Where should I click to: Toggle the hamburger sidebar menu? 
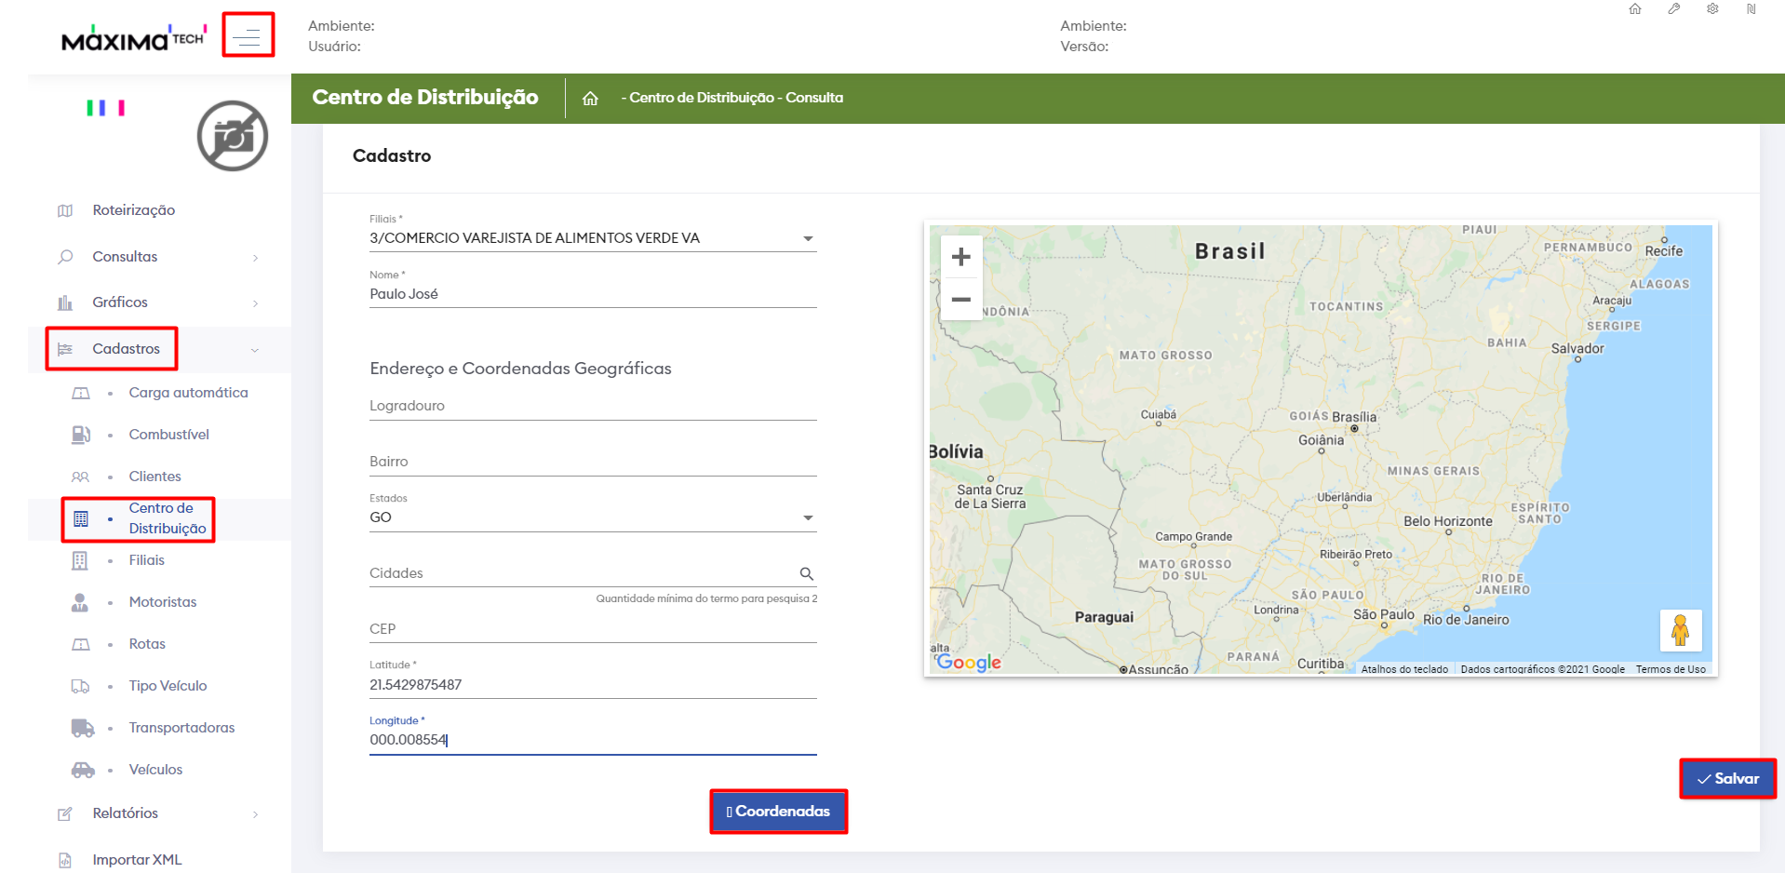pyautogui.click(x=248, y=36)
